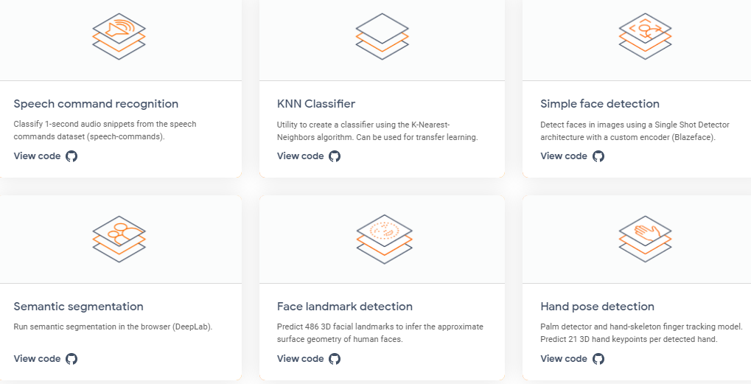
Task: Open View code for Face landmark detection
Action: pos(300,359)
